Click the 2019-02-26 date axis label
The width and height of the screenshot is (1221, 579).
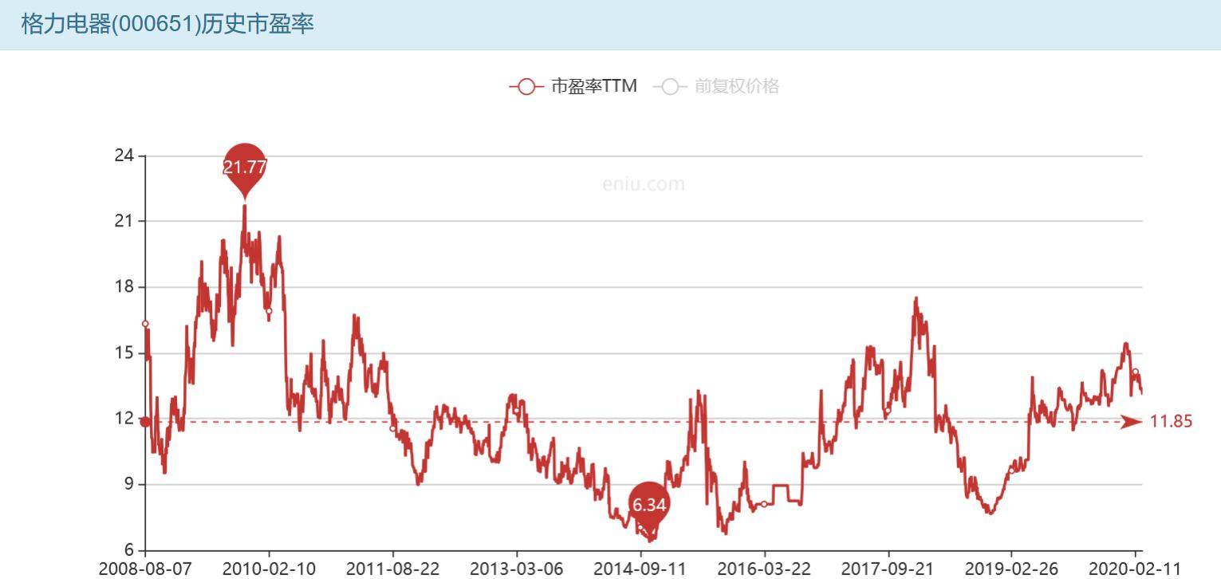click(x=1011, y=569)
